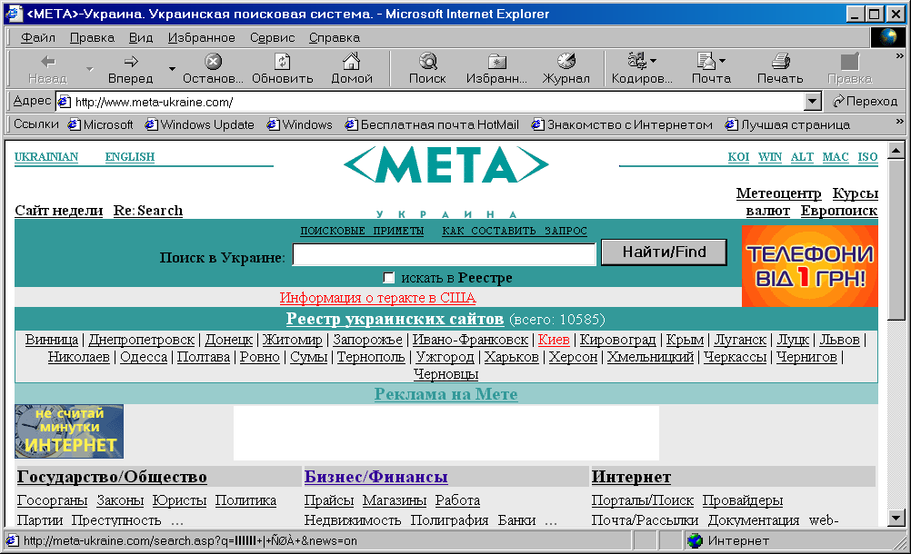Screen dimensions: 911x554
Task: Toggle the 'искать в Реестре' checkbox
Action: coord(389,278)
